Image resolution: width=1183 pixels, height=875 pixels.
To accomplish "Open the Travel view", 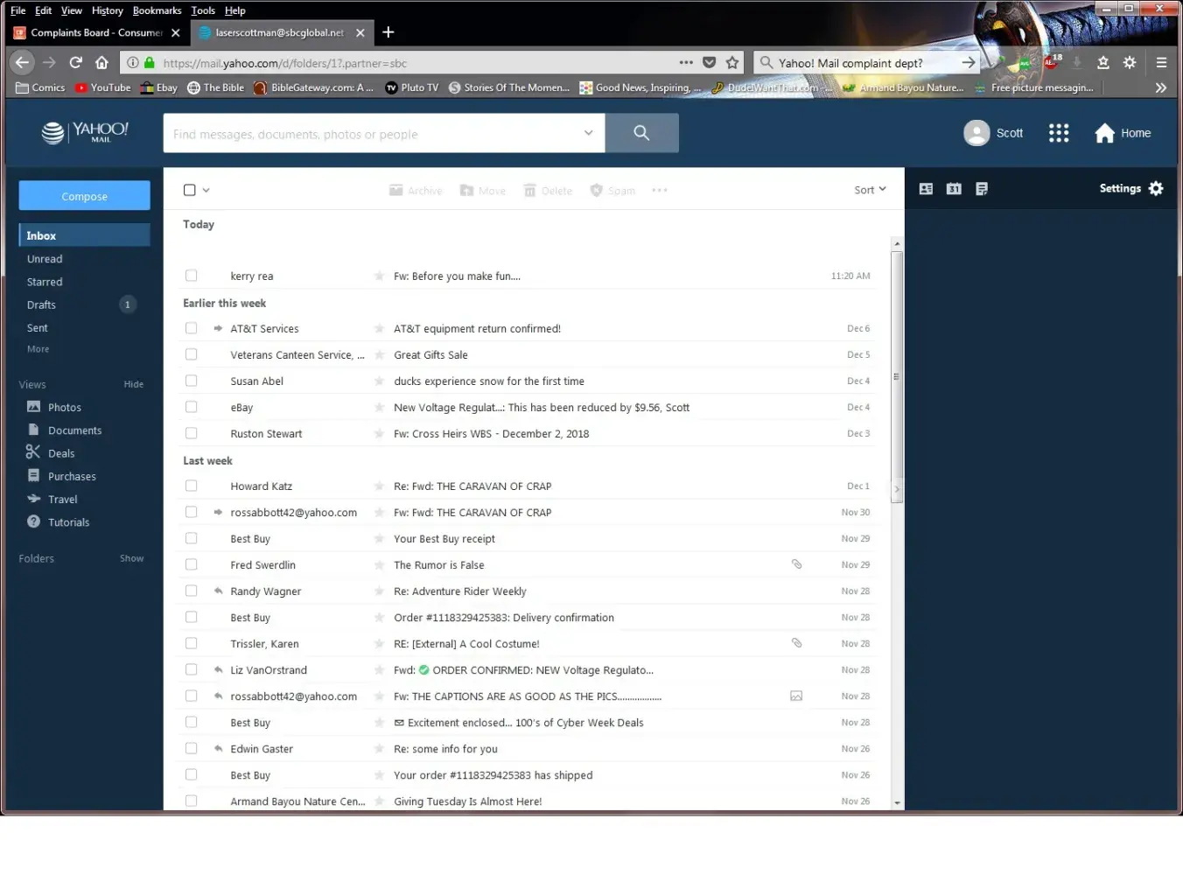I will 62,500.
